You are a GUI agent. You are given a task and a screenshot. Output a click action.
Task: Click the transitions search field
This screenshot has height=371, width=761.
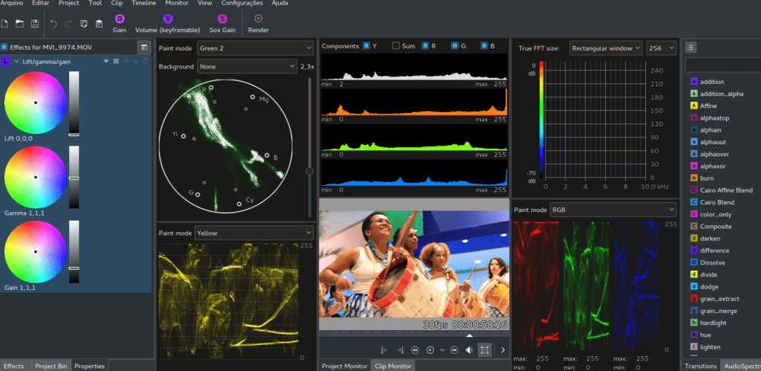point(722,65)
